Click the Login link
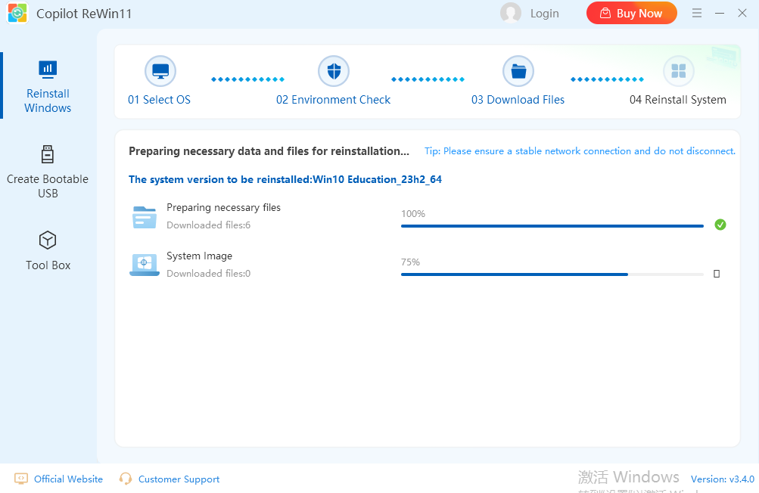 click(544, 13)
